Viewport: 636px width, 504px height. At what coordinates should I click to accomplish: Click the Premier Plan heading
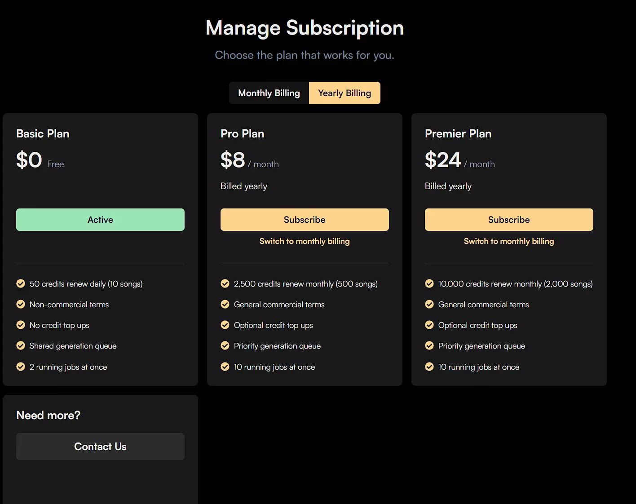pos(458,133)
